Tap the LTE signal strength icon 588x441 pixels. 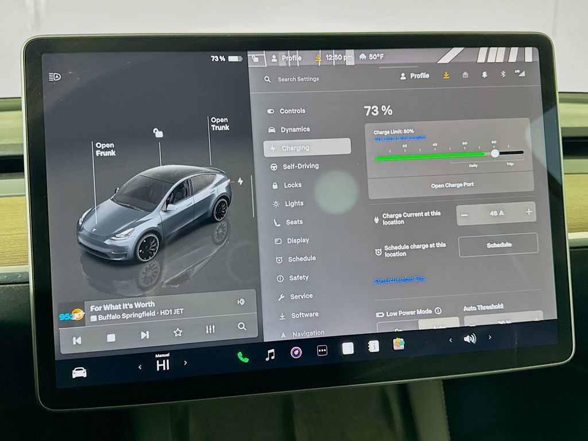tap(520, 73)
